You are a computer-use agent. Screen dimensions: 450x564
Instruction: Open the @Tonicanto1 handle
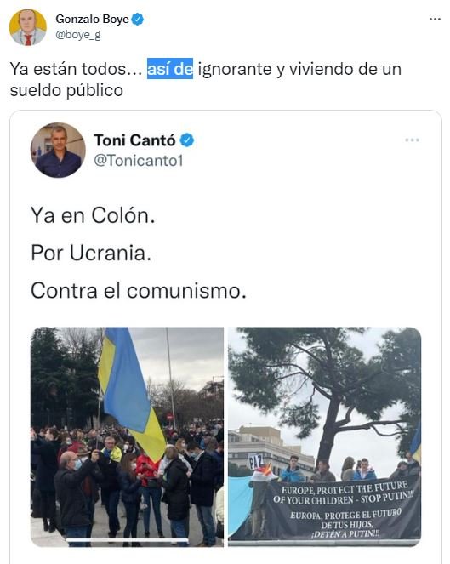point(139,161)
